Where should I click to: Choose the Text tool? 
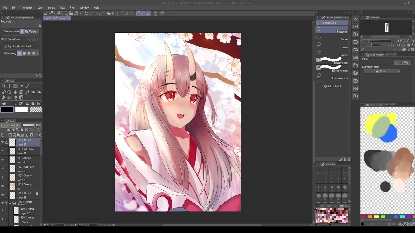pos(27,104)
